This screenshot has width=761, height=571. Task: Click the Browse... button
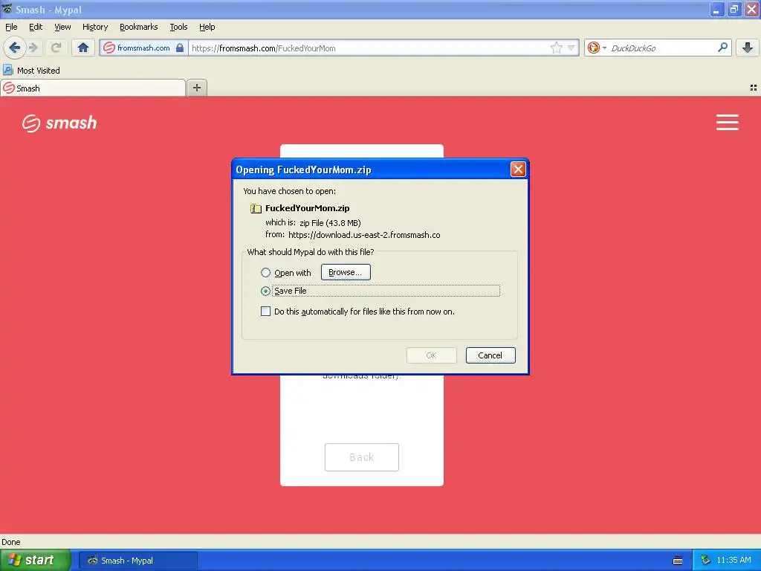(x=346, y=272)
